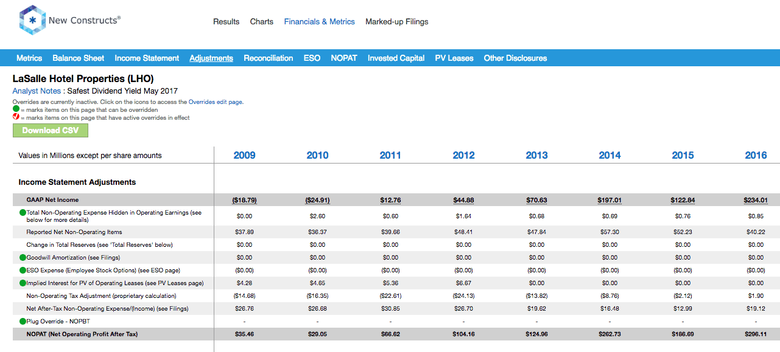Click Change in Total Reserves row label
Viewport: 780px width, 352px height.
100,244
